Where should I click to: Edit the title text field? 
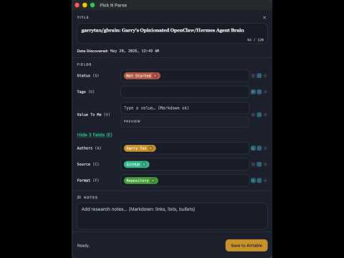pos(172,34)
